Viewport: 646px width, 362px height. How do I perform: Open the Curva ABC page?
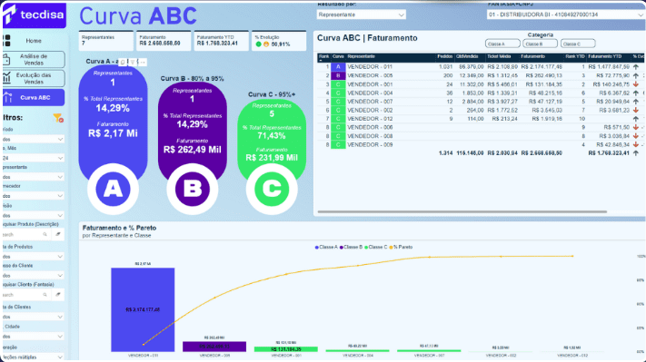click(34, 97)
